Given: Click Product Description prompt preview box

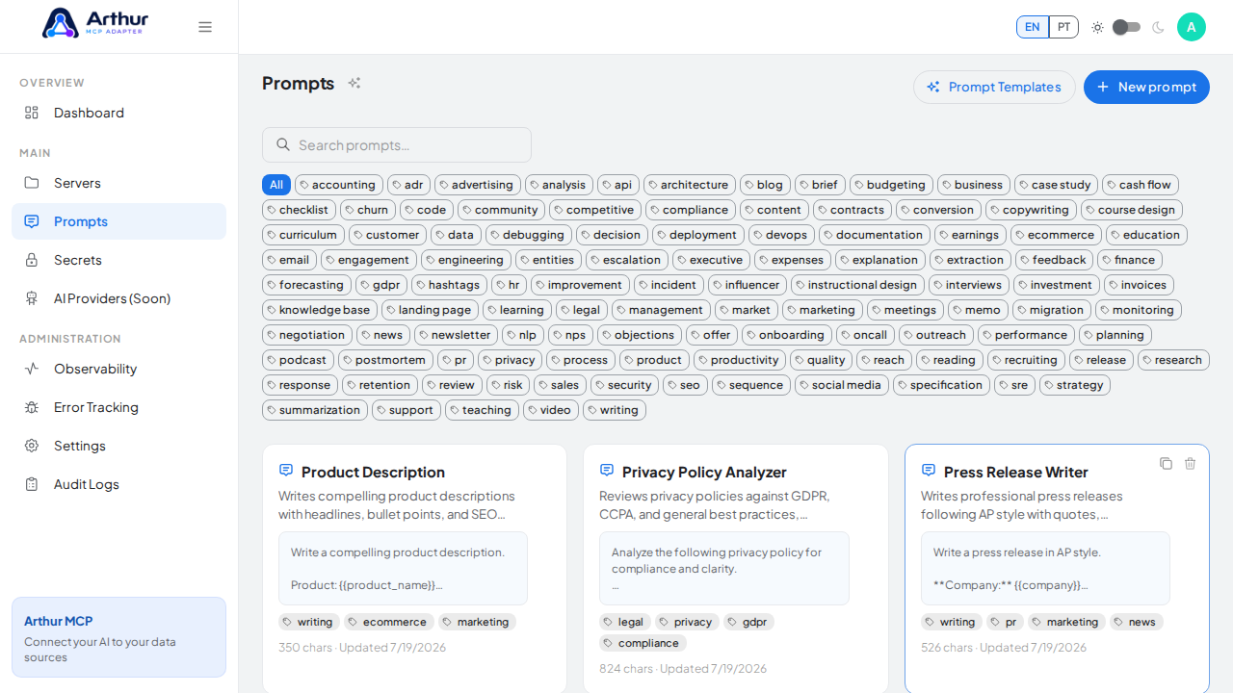Looking at the screenshot, I should pyautogui.click(x=403, y=568).
